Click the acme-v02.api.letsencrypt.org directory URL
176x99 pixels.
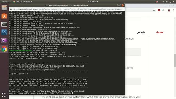(32, 70)
